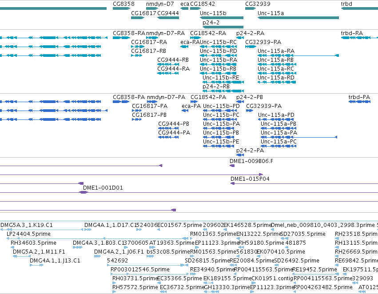Image resolution: width=378 pixels, height=294 pixels.
Task: Open the CG18542-PA coding sequence
Action: click(x=194, y=102)
